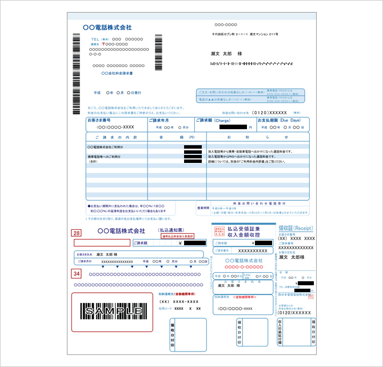
Task: Click the receipt customer number '(XX) XXXX XXXX'
Action: [x=297, y=238]
